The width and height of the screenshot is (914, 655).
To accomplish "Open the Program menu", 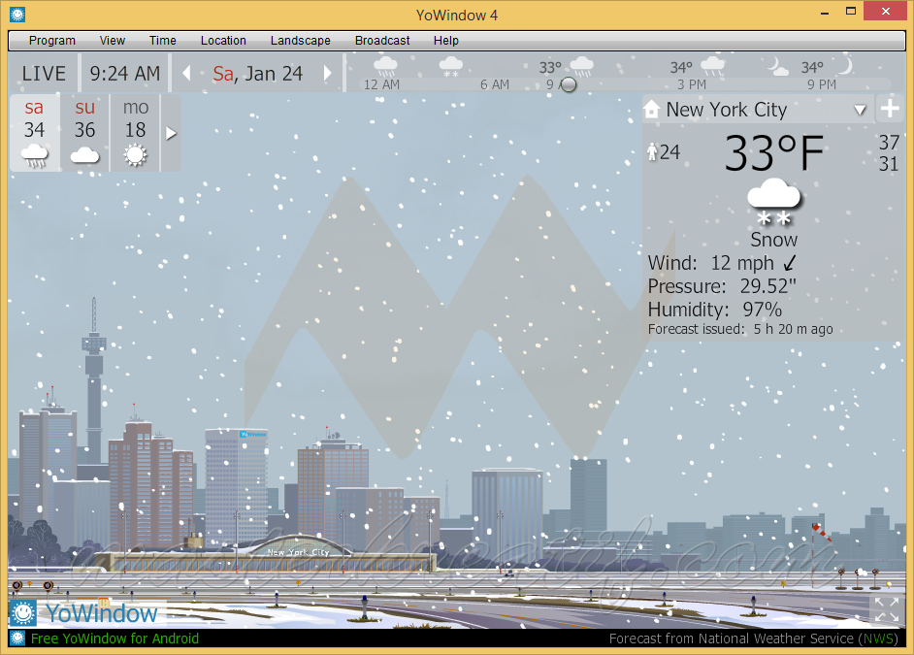I will 51,41.
